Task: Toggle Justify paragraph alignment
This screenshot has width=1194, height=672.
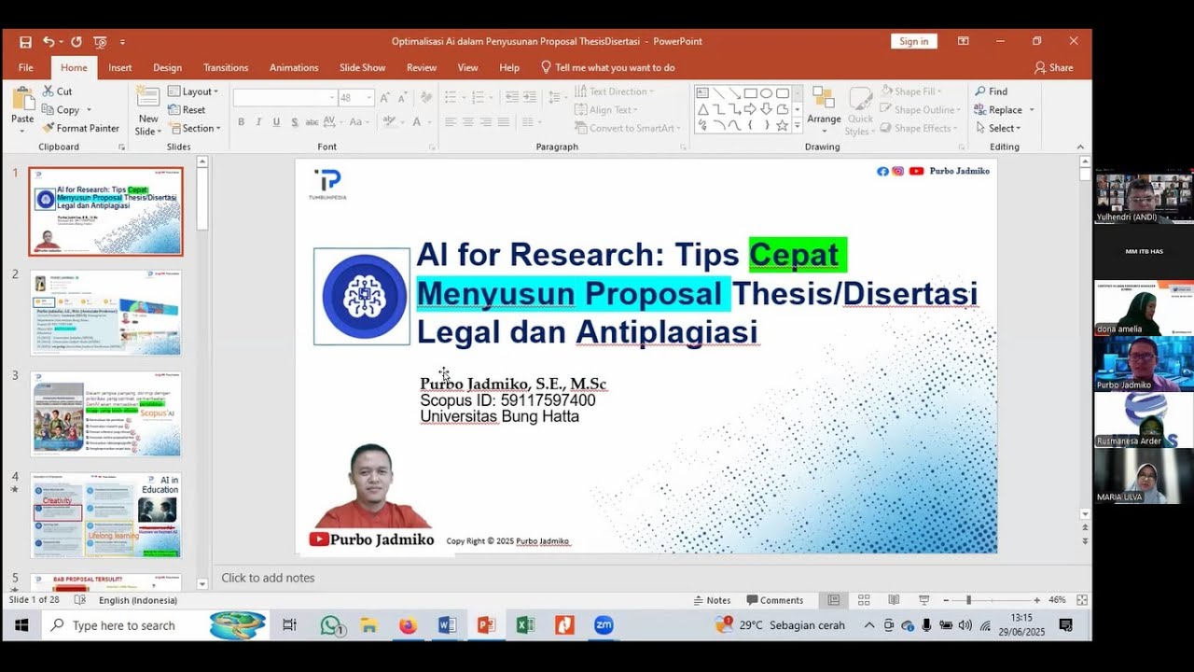Action: coord(504,122)
